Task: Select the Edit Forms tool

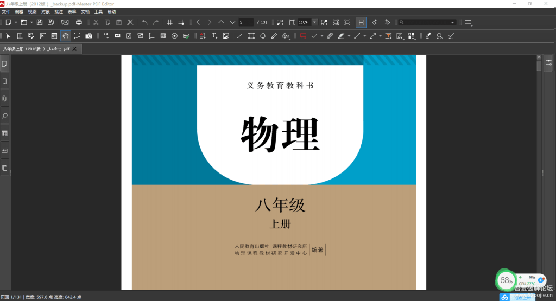Action: pos(54,36)
